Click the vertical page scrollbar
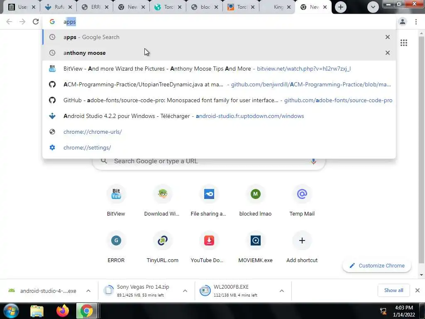The height and width of the screenshot is (319, 425). pos(421,149)
